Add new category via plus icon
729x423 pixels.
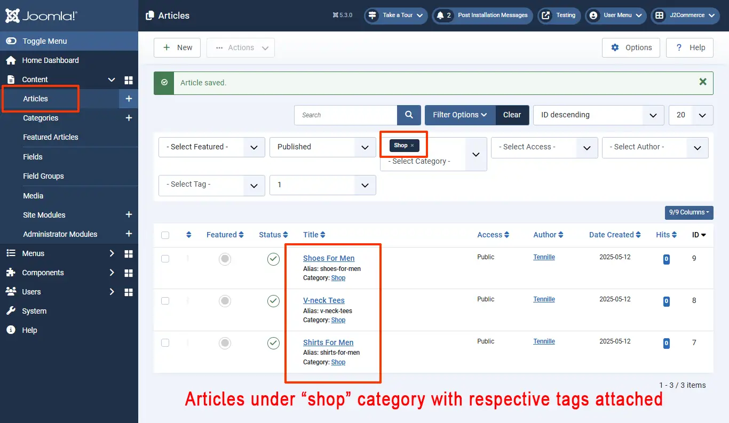[129, 118]
